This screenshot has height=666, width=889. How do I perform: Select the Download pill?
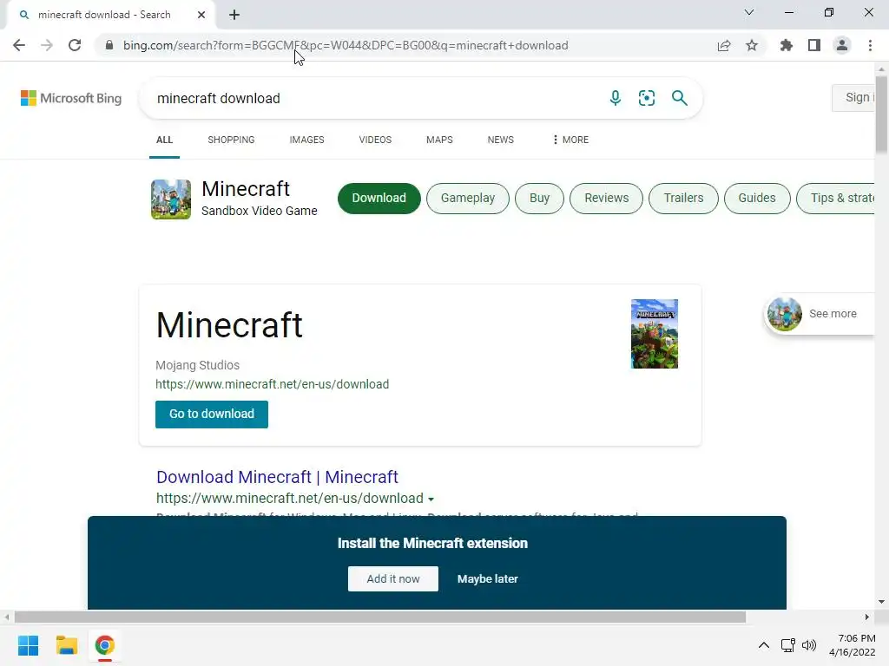tap(379, 199)
